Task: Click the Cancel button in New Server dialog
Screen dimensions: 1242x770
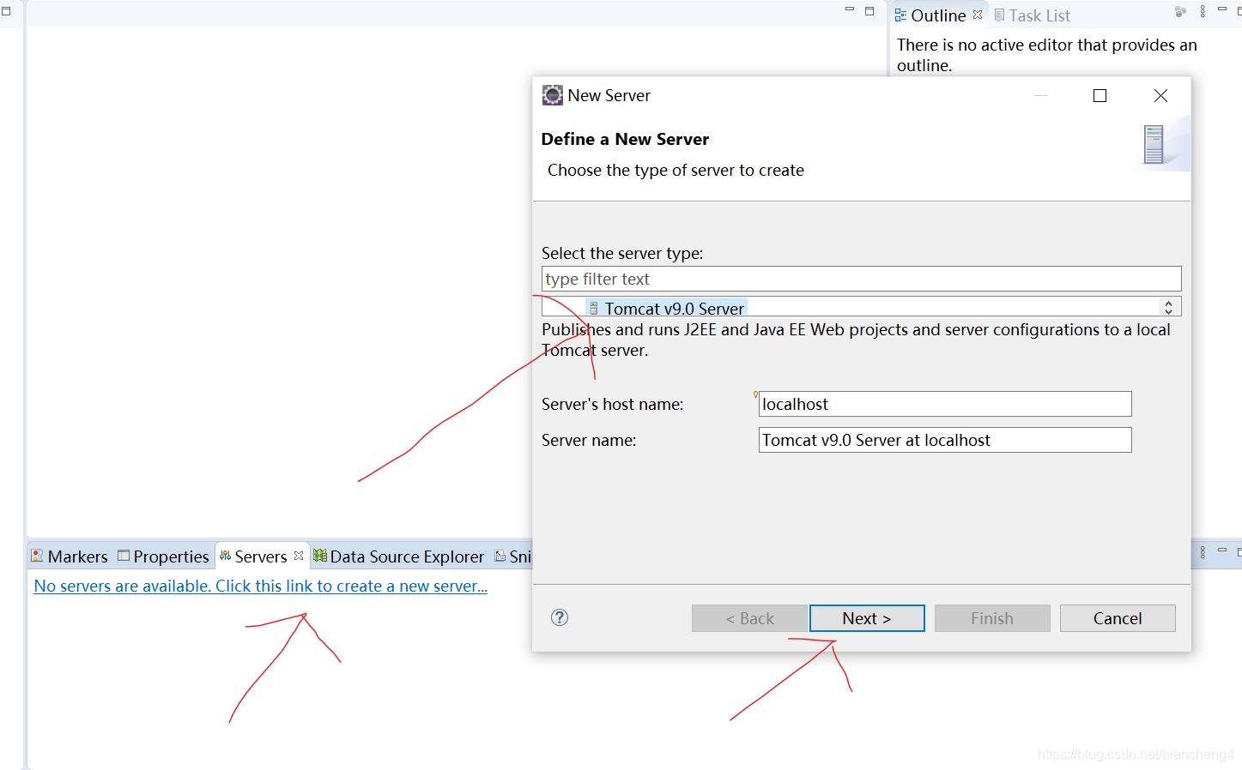Action: pos(1118,618)
